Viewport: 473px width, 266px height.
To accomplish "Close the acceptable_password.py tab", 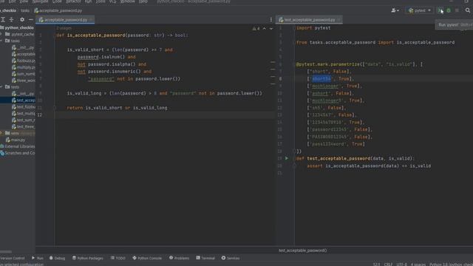I will coord(91,20).
